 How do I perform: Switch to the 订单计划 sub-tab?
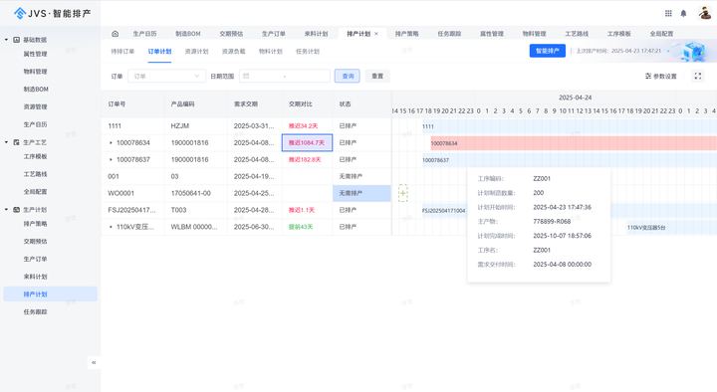point(159,52)
